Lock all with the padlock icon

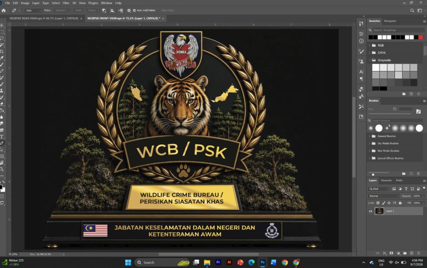pyautogui.click(x=400, y=203)
